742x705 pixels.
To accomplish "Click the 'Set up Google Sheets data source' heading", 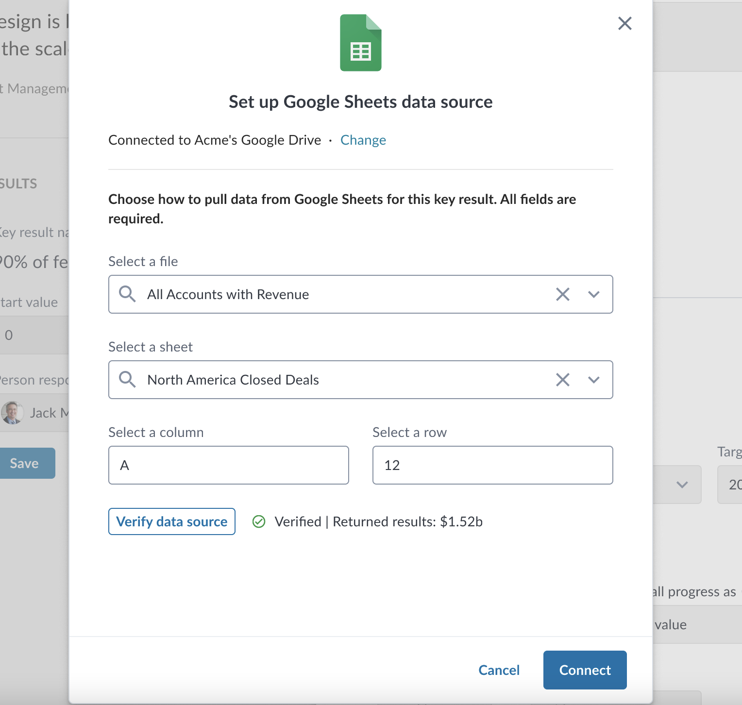I will 361,102.
